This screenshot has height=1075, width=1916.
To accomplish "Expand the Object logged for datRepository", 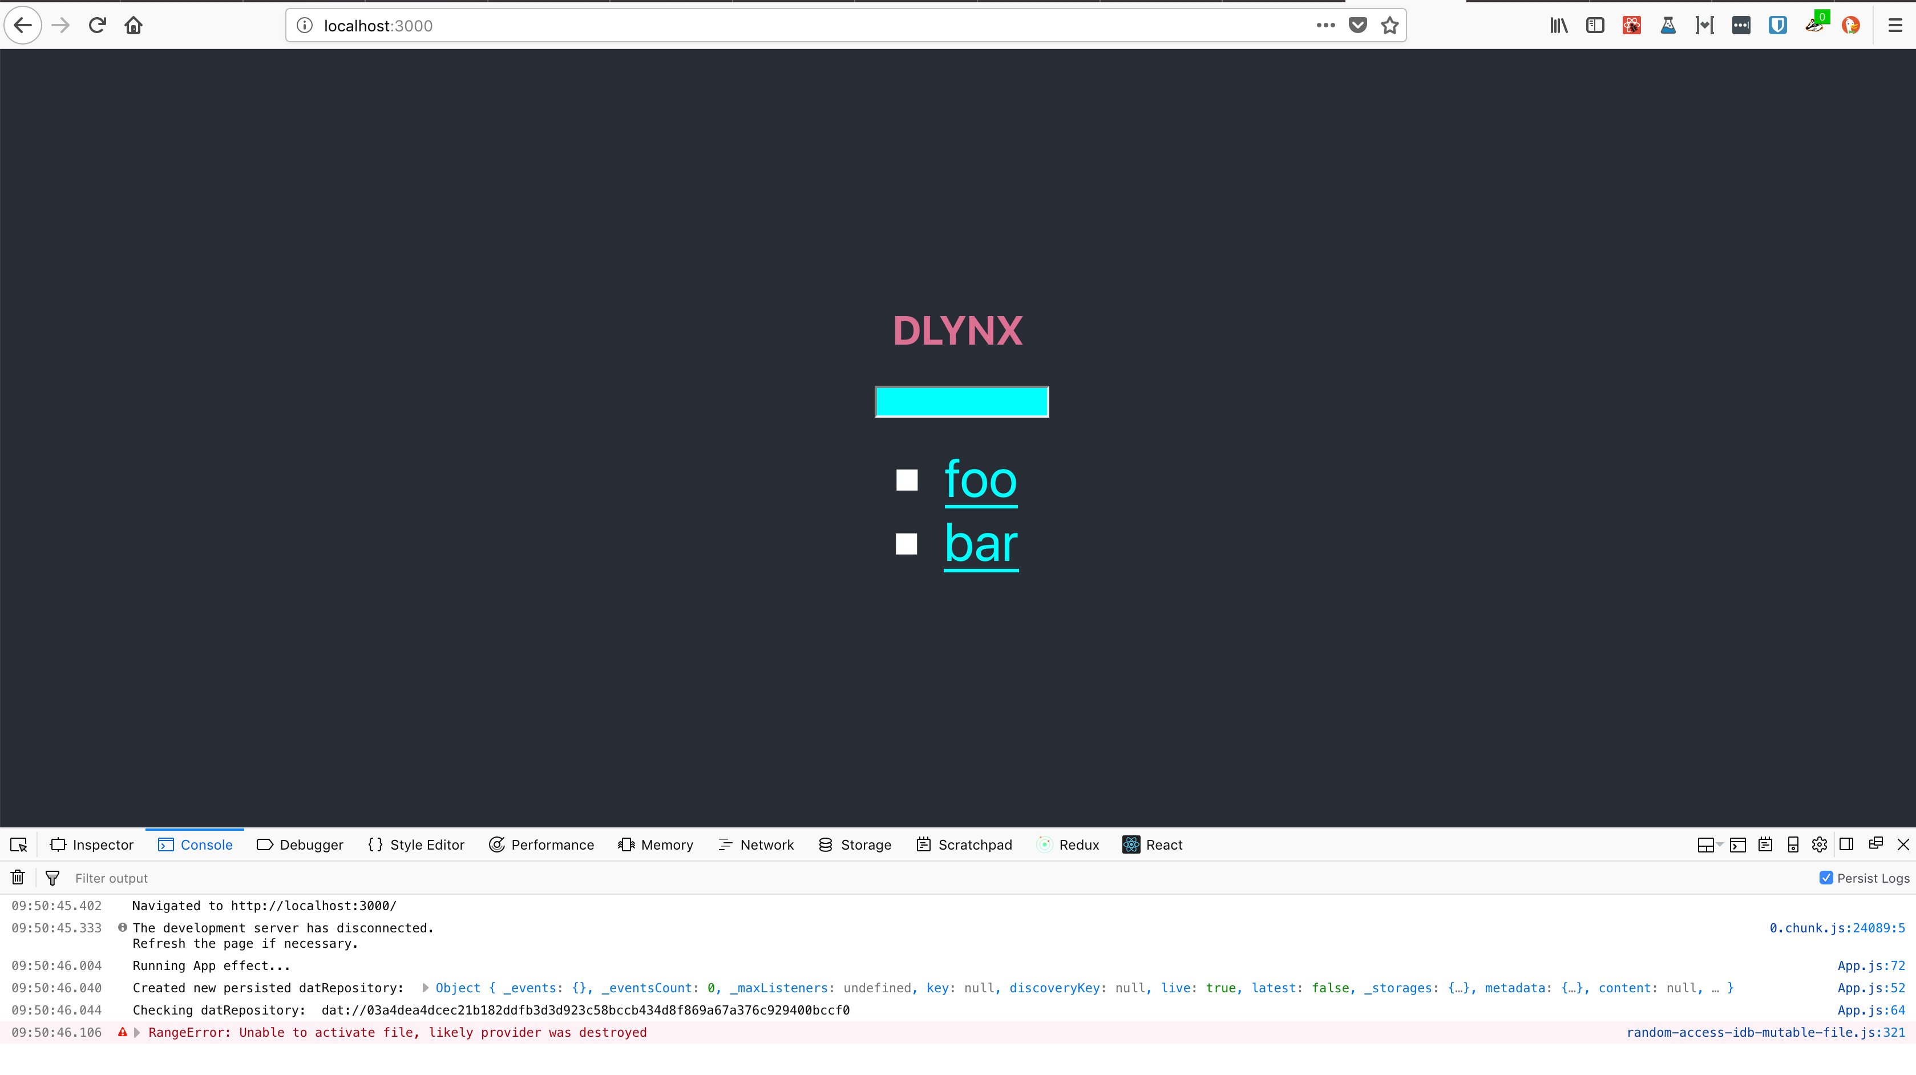I will [x=425, y=988].
